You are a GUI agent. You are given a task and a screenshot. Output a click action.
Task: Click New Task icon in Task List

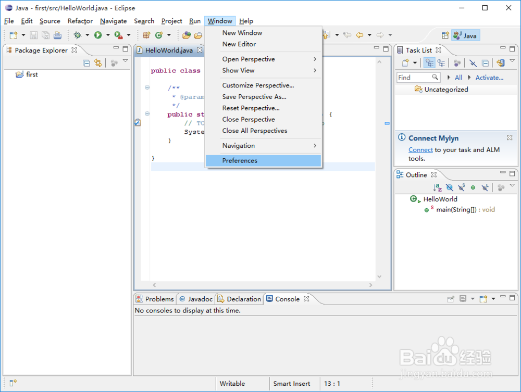(405, 63)
